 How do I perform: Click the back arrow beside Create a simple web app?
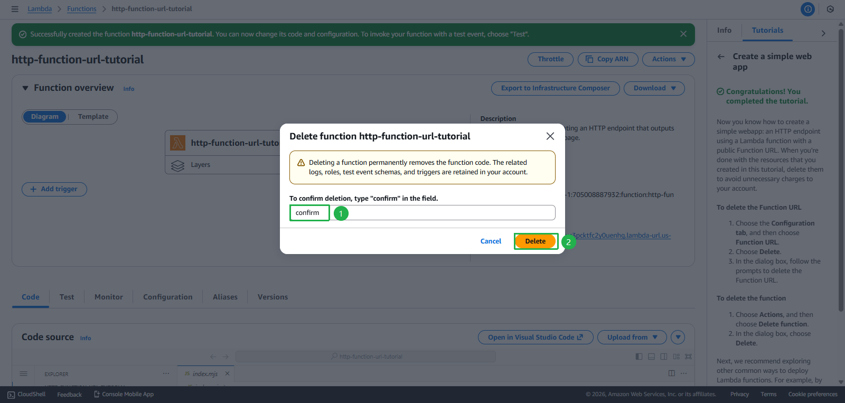721,57
